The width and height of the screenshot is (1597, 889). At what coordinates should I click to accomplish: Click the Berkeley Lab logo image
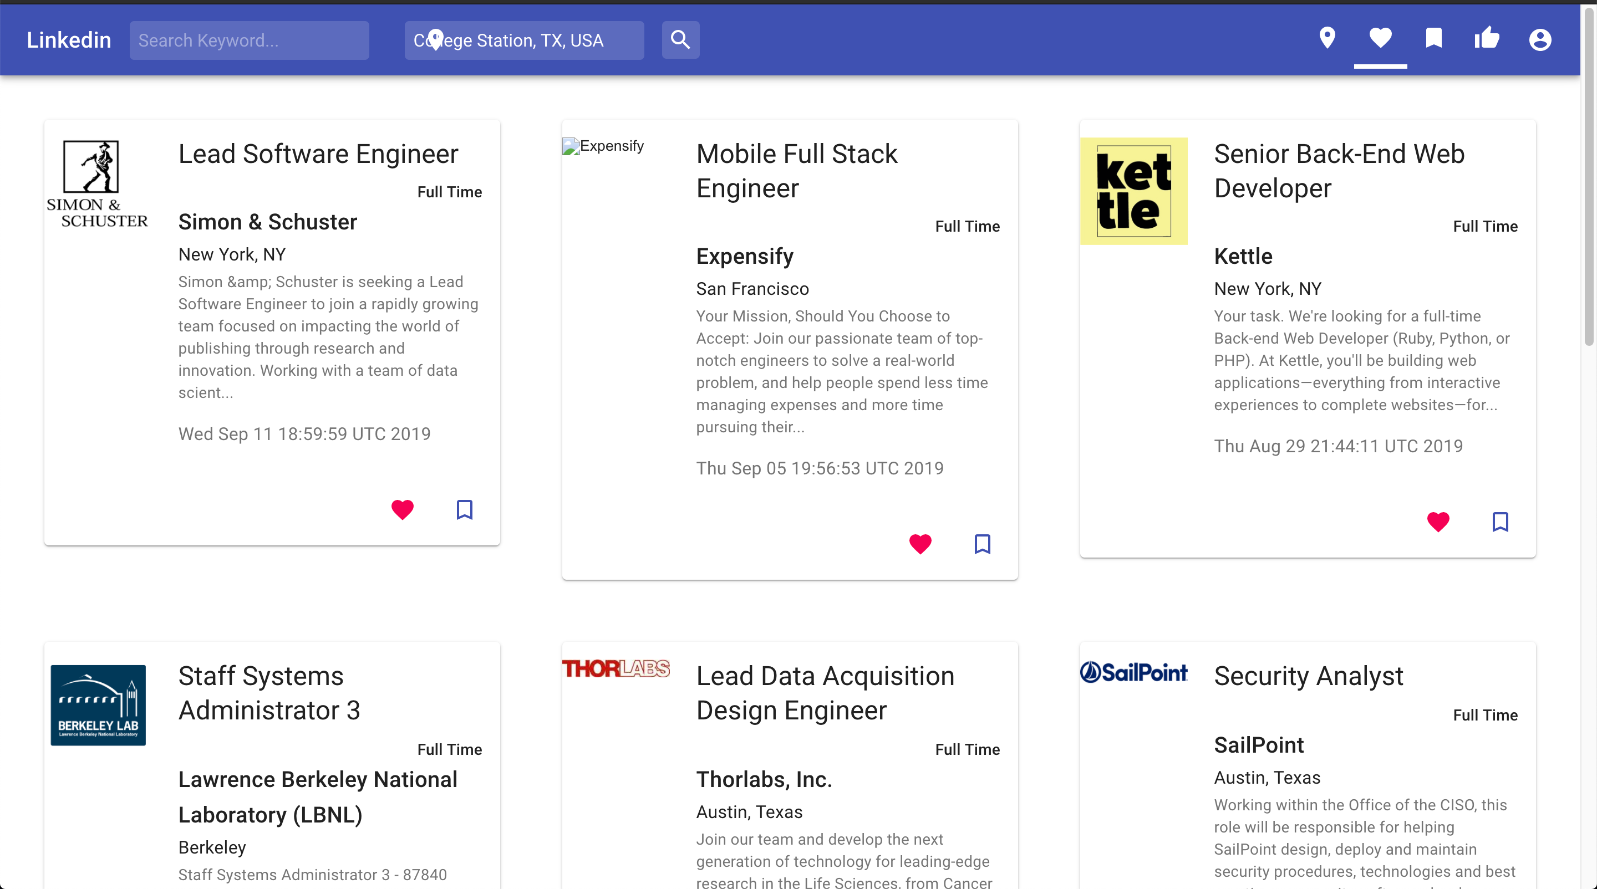tap(98, 705)
